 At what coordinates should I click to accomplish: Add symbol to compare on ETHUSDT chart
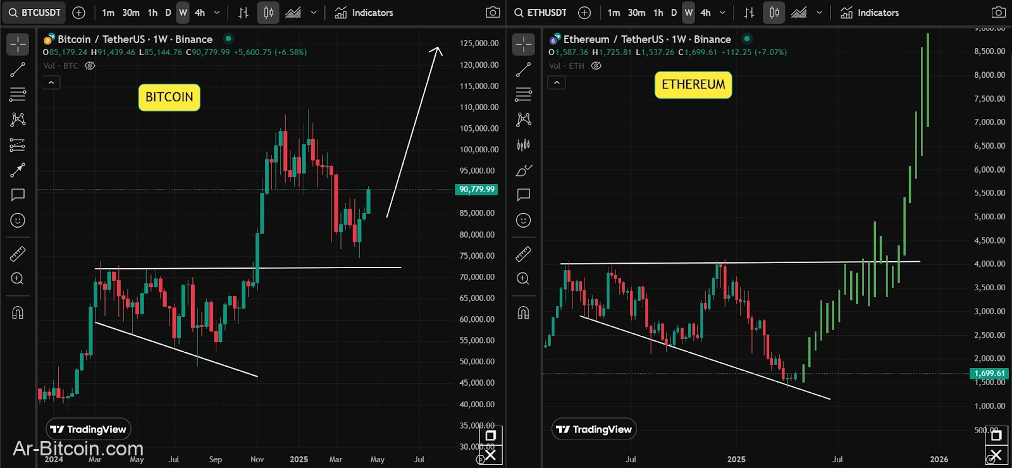tap(584, 13)
